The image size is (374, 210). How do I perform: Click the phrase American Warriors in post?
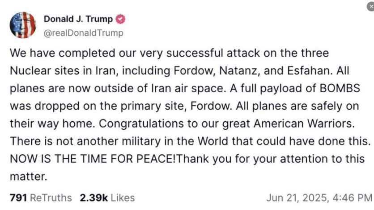coord(304,124)
